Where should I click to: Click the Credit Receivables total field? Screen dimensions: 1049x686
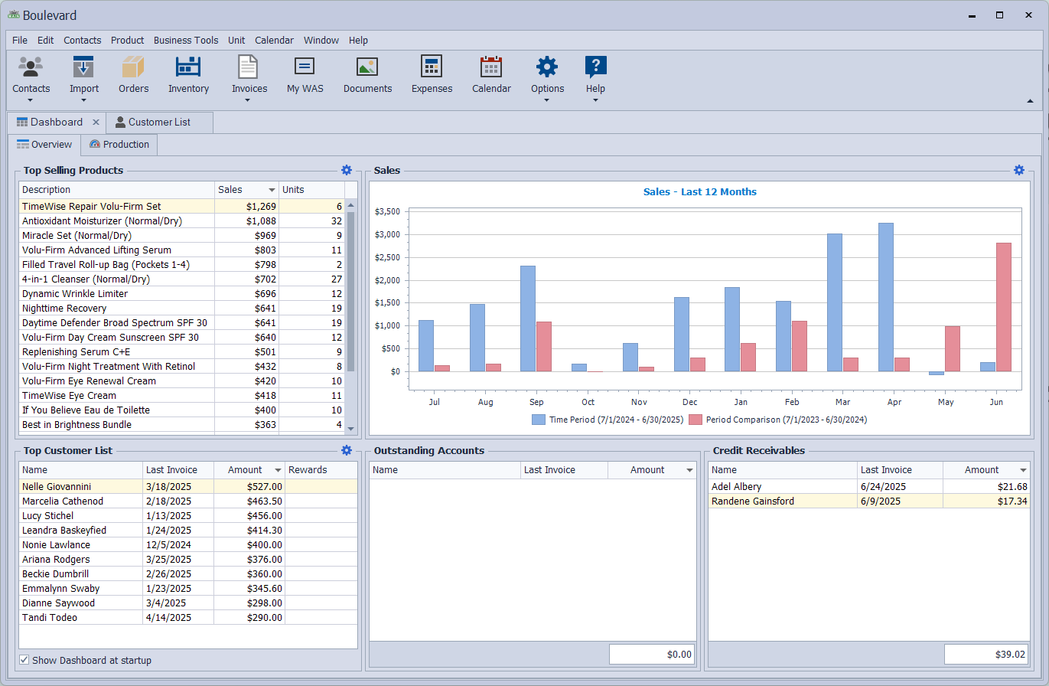coord(987,655)
